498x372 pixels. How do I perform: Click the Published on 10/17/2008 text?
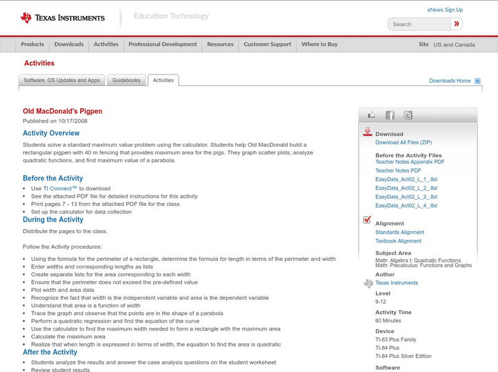click(55, 121)
